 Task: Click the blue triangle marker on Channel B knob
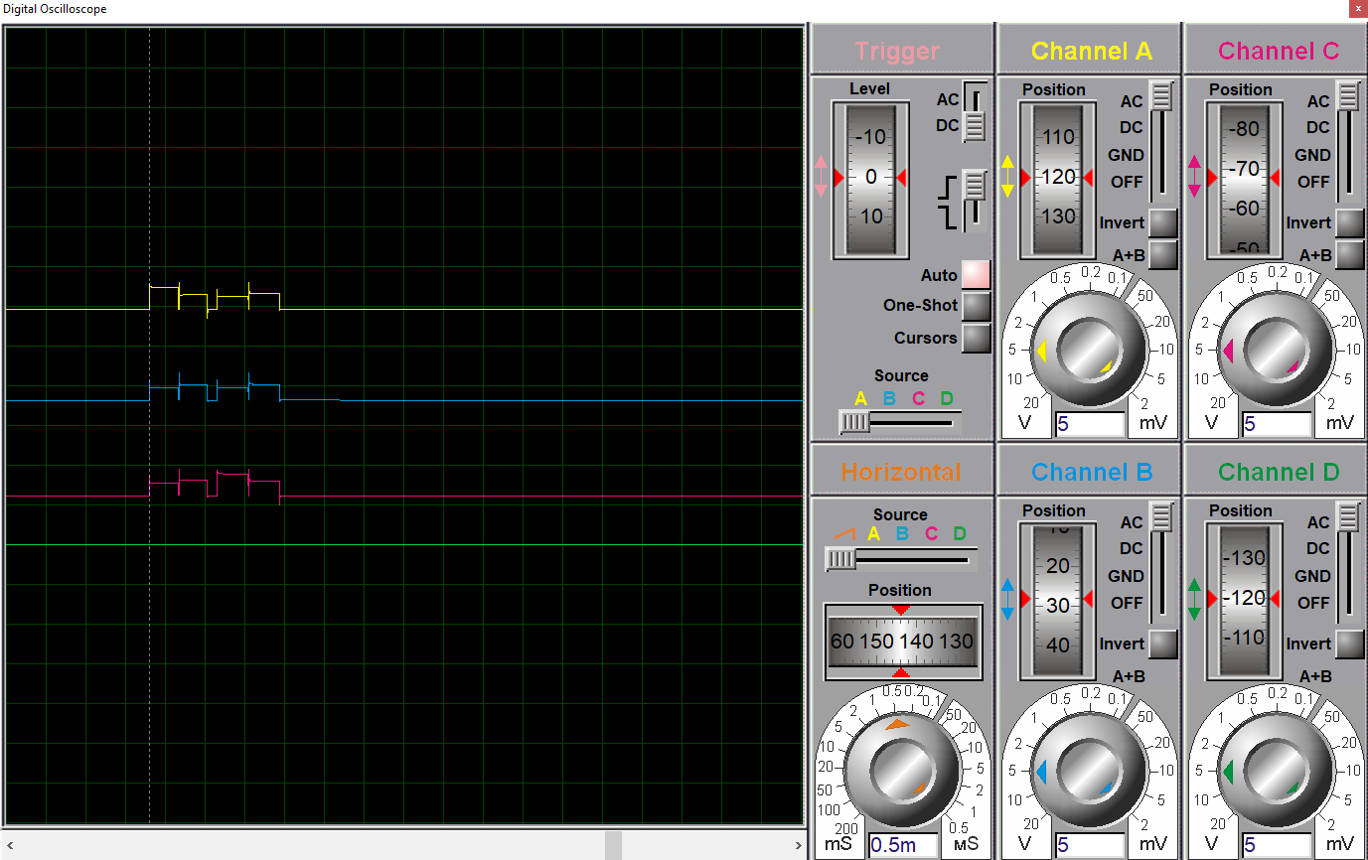pos(1041,772)
